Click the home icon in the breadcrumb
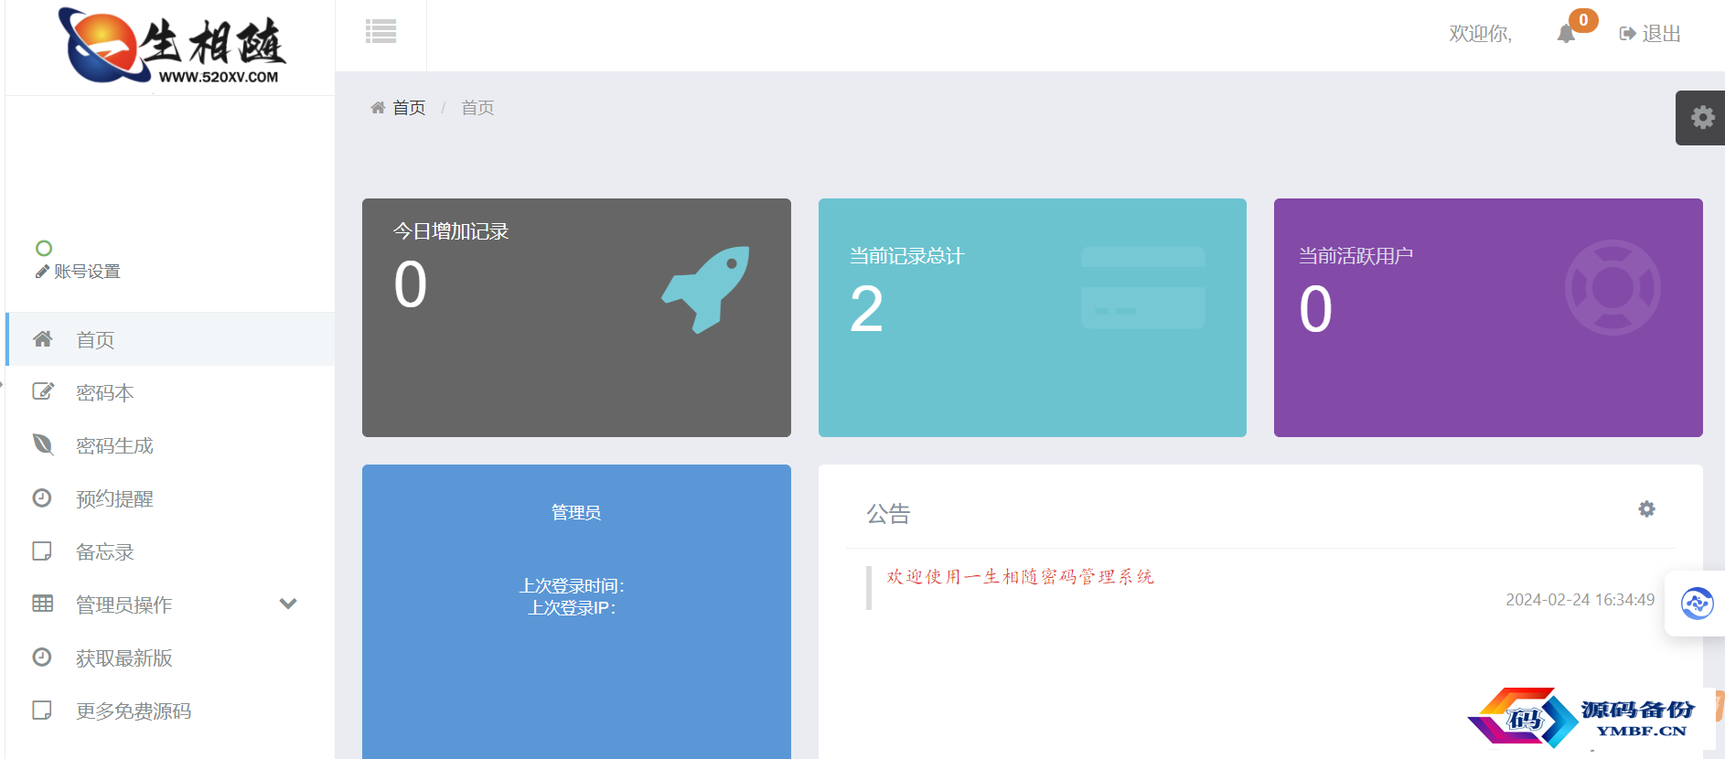This screenshot has width=1725, height=759. pos(378,108)
